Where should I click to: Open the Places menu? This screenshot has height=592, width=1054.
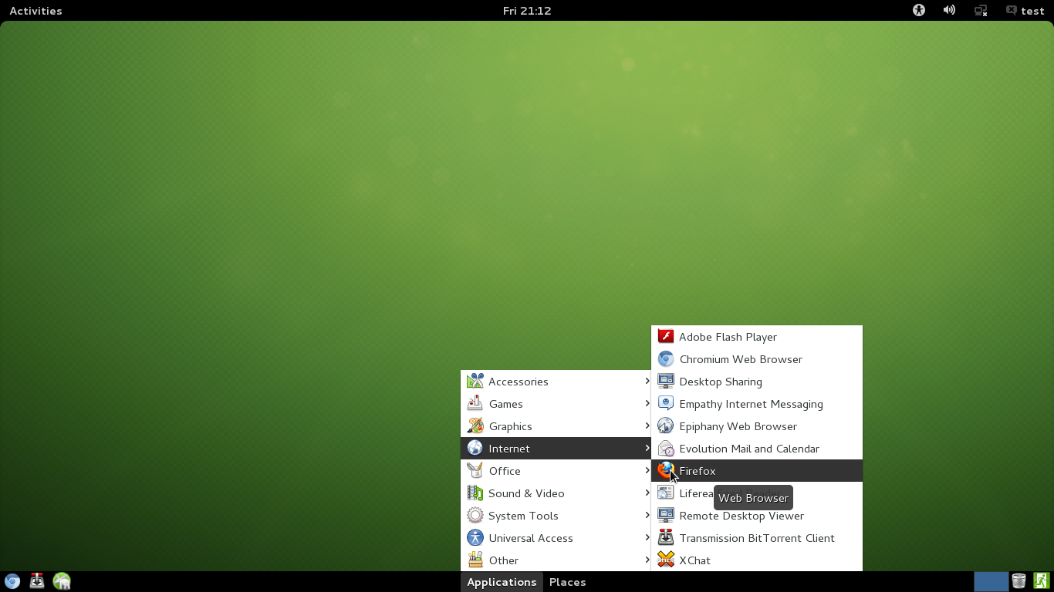point(567,582)
